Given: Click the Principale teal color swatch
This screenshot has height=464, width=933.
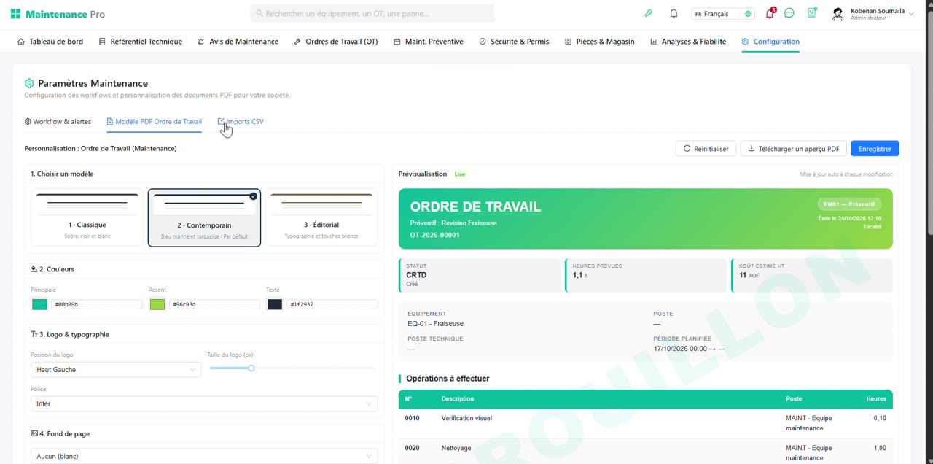Looking at the screenshot, I should click(x=39, y=304).
